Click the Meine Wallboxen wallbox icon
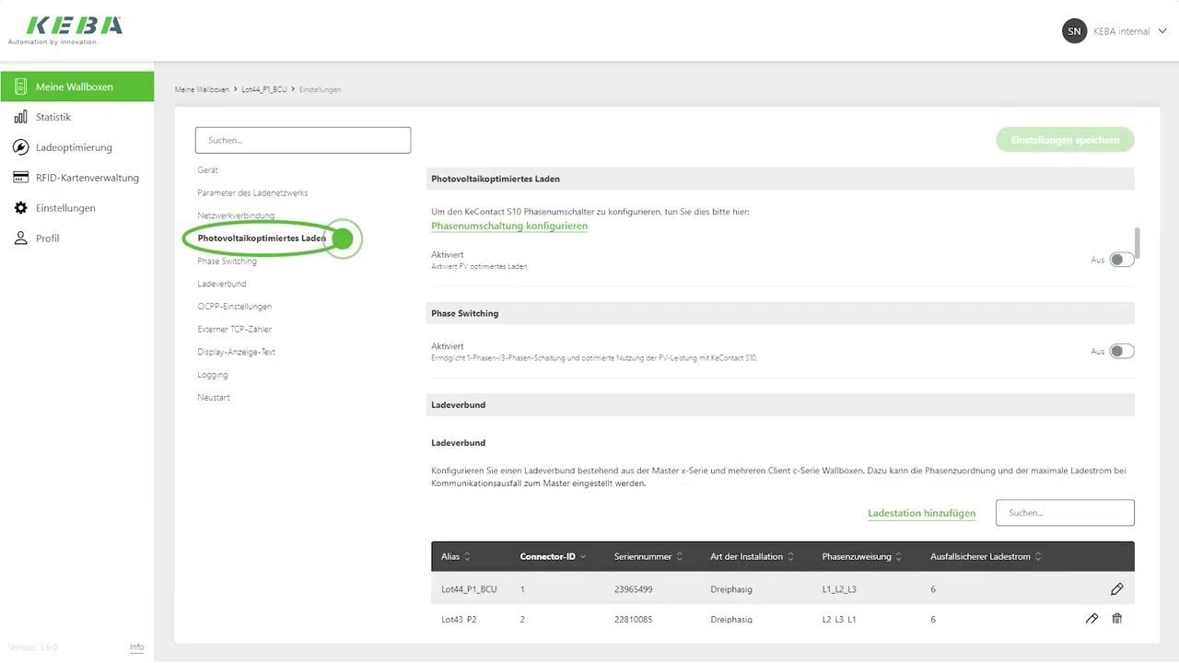1179x663 pixels. pos(20,87)
